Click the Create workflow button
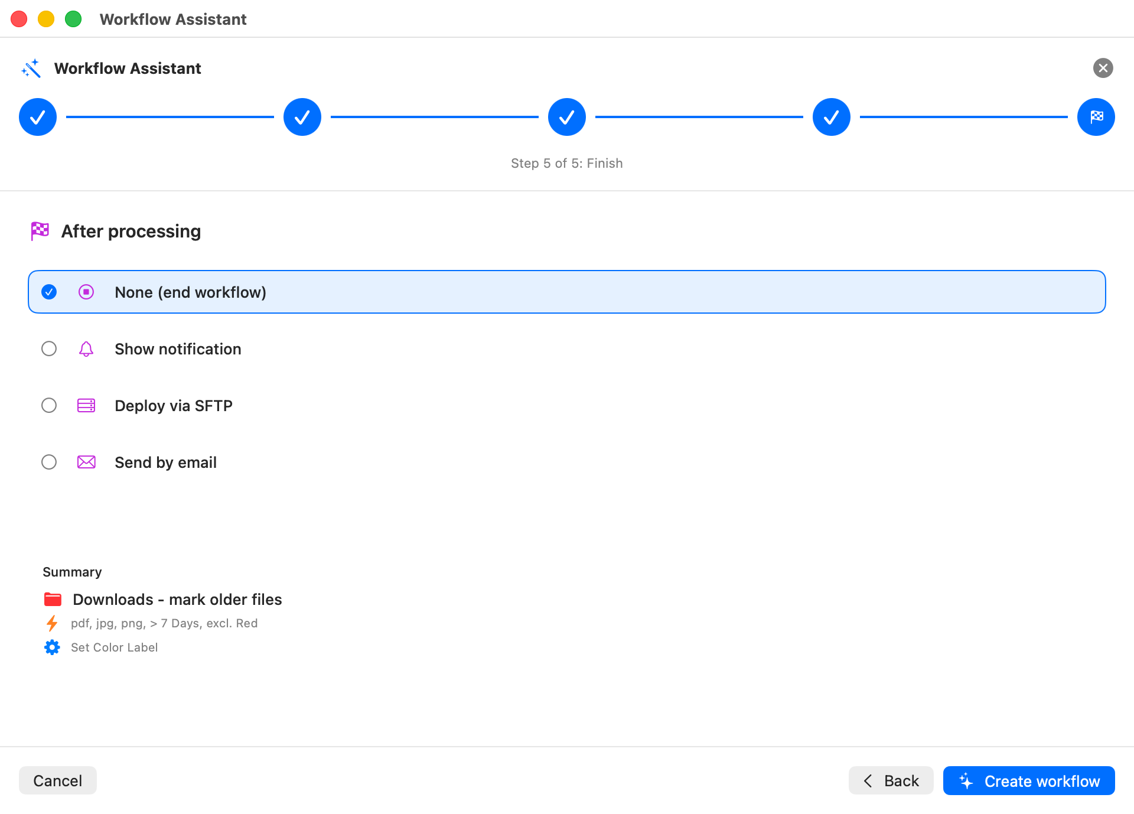 pyautogui.click(x=1029, y=780)
